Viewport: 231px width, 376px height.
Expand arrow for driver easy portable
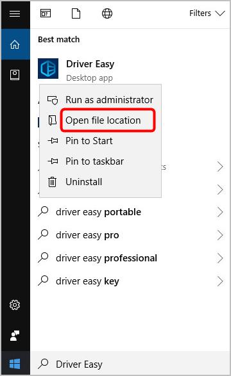[220, 212]
